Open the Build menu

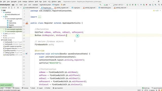(x=36, y=2)
